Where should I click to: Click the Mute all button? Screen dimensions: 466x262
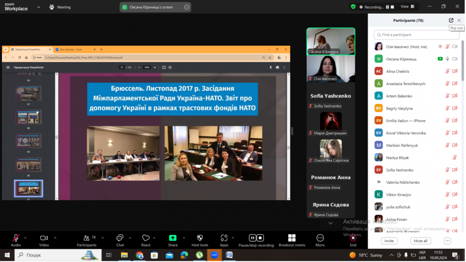coord(421,241)
